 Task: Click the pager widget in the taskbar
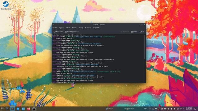(7, 109)
